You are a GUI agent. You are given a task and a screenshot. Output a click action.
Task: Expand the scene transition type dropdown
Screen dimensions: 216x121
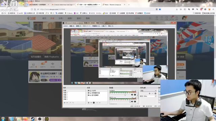pyautogui.click(x=148, y=91)
